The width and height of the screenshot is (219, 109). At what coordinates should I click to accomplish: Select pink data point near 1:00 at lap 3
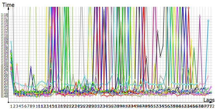(x=17, y=65)
